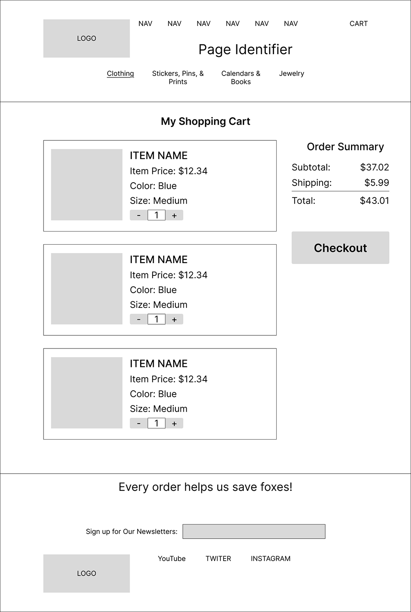Image resolution: width=411 pixels, height=612 pixels.
Task: Increase quantity of the second cart item
Action: point(174,319)
